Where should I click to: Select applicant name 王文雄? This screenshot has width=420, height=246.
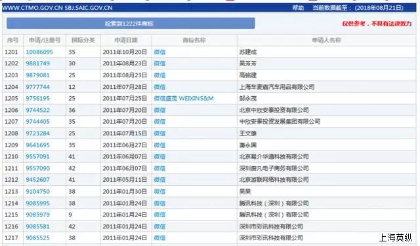pos(248,133)
